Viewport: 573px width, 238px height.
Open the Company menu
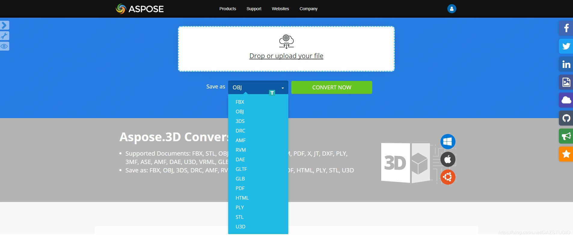pos(308,9)
